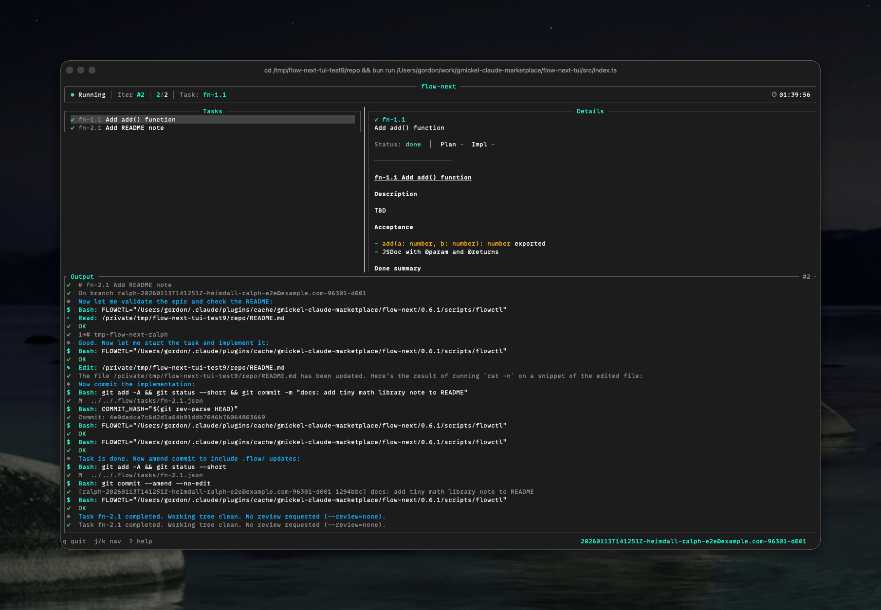Toggle completion check of fn-2.1 Add README note
This screenshot has height=610, width=881.
(x=72, y=127)
